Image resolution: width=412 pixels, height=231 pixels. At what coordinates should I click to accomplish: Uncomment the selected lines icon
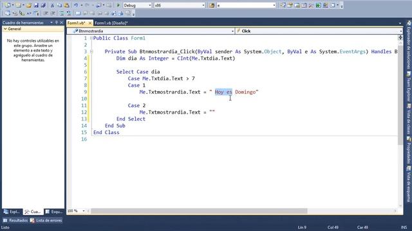(69, 13)
